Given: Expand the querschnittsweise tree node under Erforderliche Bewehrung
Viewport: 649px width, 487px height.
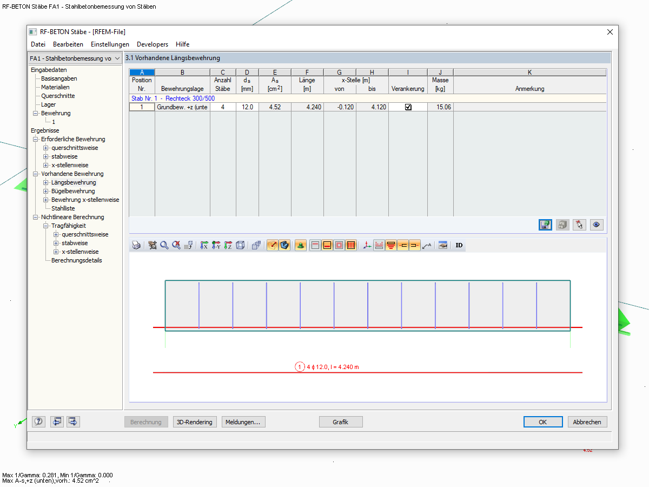Looking at the screenshot, I should click(x=44, y=147).
